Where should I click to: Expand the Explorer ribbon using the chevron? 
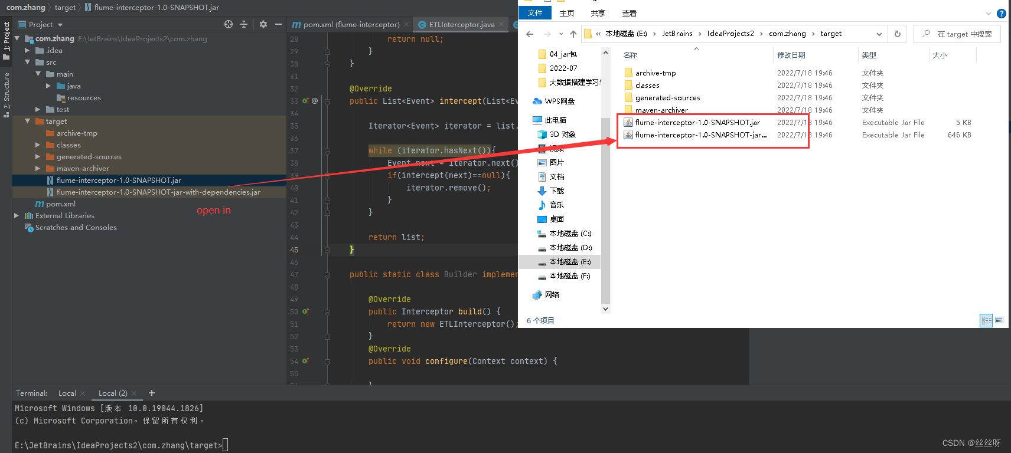989,14
